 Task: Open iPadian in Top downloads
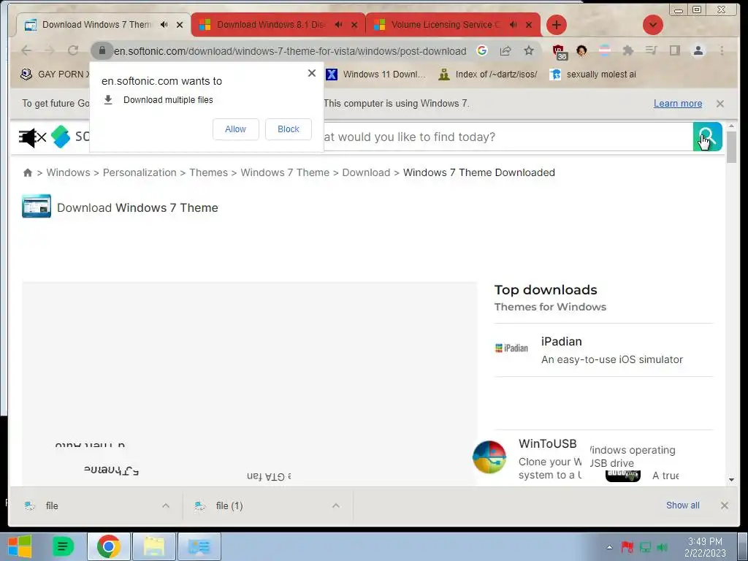pyautogui.click(x=562, y=342)
